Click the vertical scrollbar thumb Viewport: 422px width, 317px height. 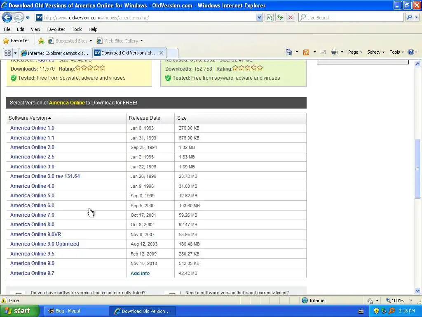point(417,168)
